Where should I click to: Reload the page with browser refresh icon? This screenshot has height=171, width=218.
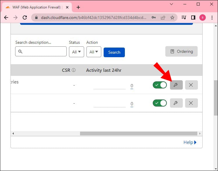25,18
